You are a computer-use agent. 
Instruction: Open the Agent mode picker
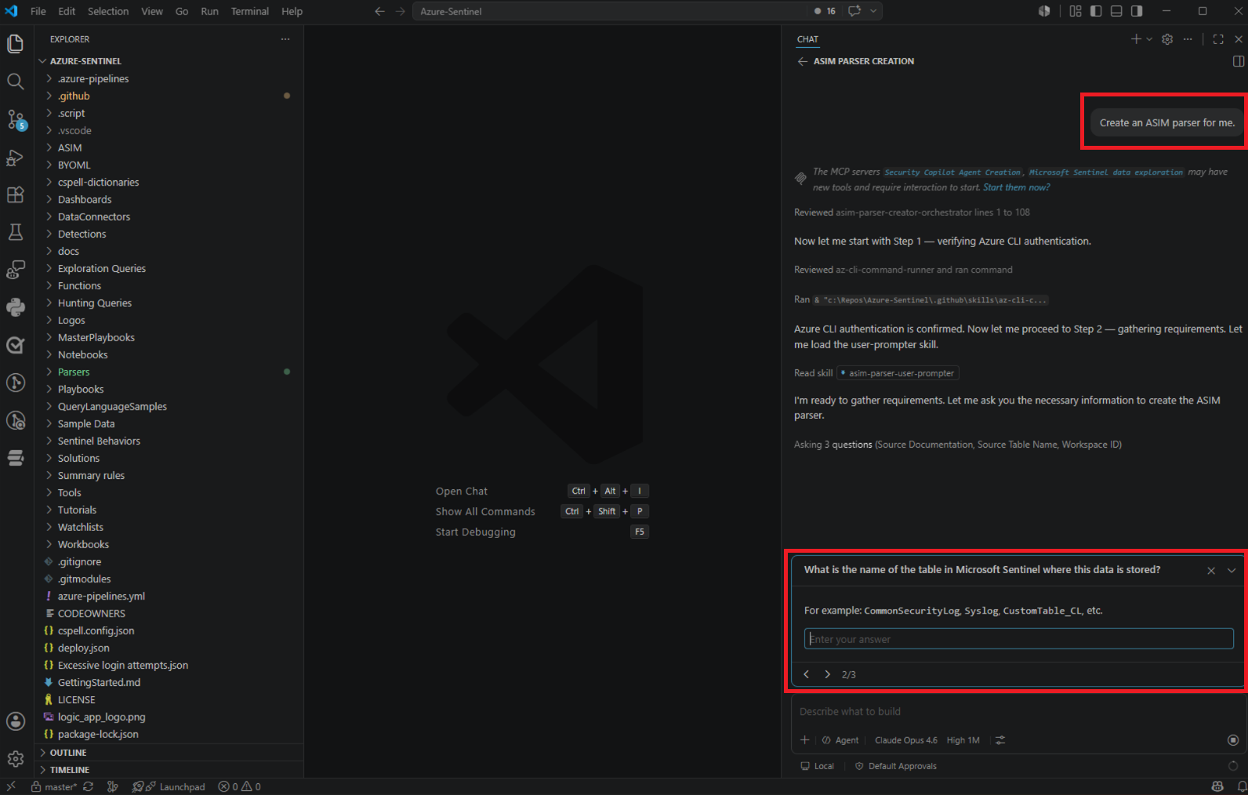[x=840, y=740]
